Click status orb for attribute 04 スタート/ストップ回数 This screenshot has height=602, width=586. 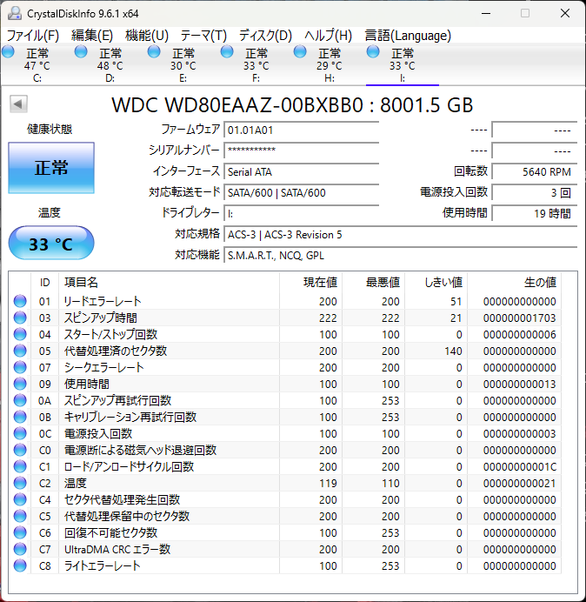pos(20,334)
